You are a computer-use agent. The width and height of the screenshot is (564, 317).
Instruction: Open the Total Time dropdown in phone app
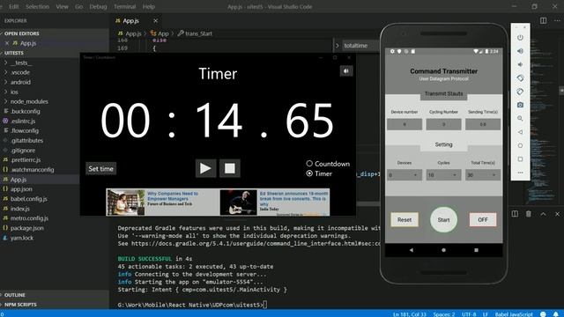tap(483, 175)
